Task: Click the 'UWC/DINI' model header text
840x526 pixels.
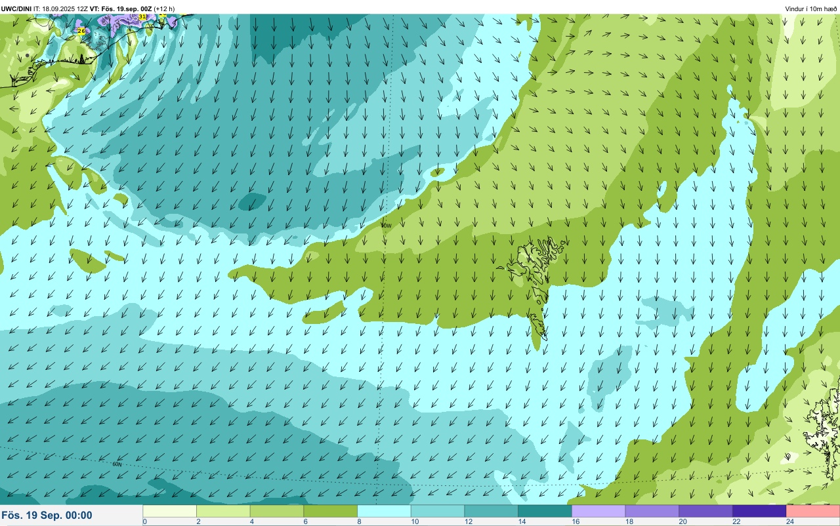Action: (16, 9)
